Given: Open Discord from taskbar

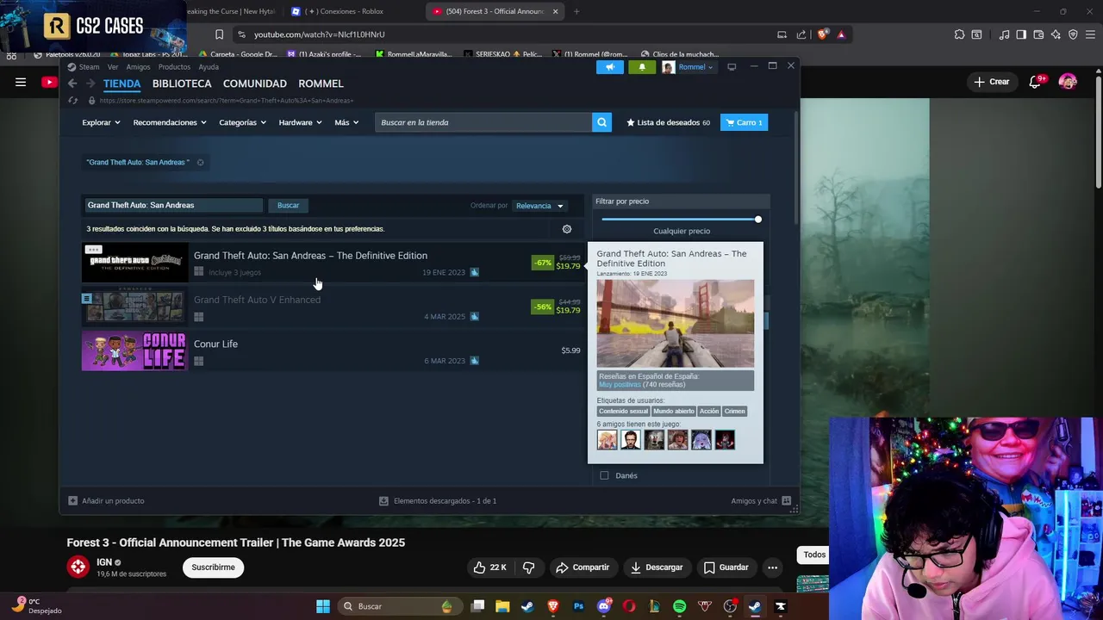Looking at the screenshot, I should pyautogui.click(x=604, y=606).
